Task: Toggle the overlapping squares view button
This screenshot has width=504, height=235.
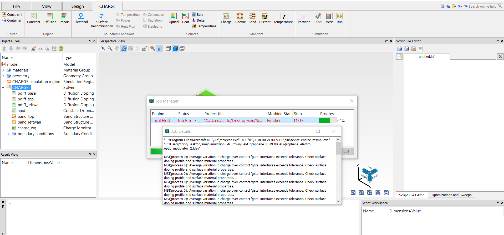Action: [160, 48]
